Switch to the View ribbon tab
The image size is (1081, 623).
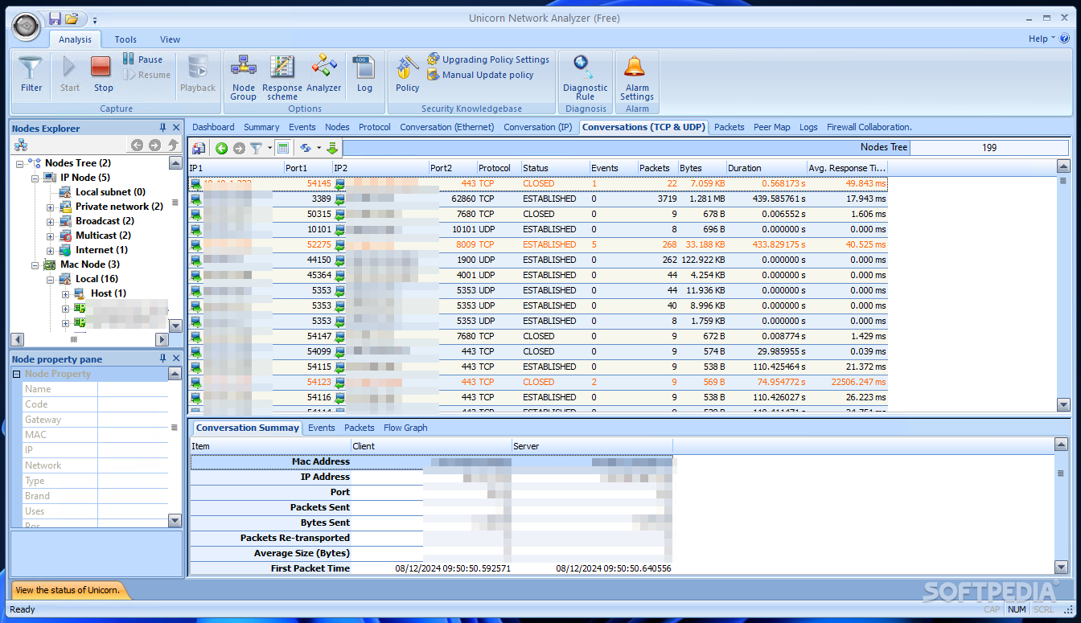click(170, 39)
